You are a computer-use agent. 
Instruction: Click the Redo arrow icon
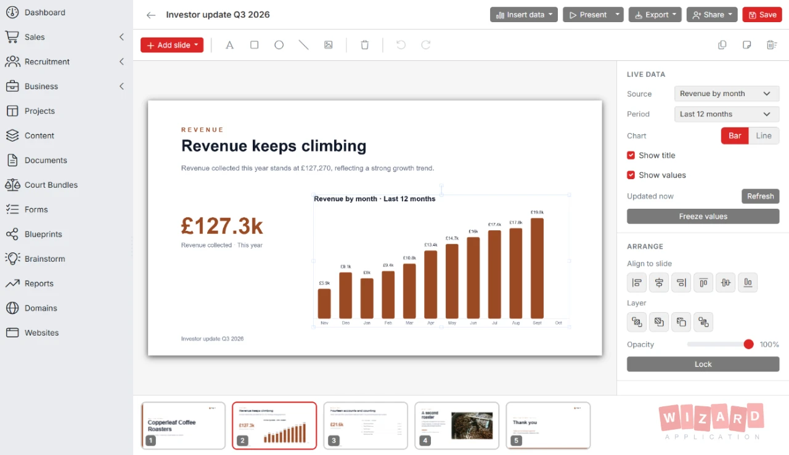(x=425, y=45)
